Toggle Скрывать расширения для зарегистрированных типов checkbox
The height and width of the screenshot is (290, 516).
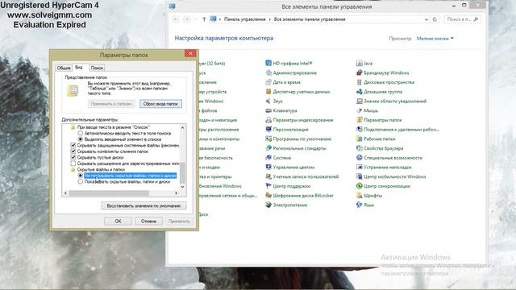pos(73,163)
